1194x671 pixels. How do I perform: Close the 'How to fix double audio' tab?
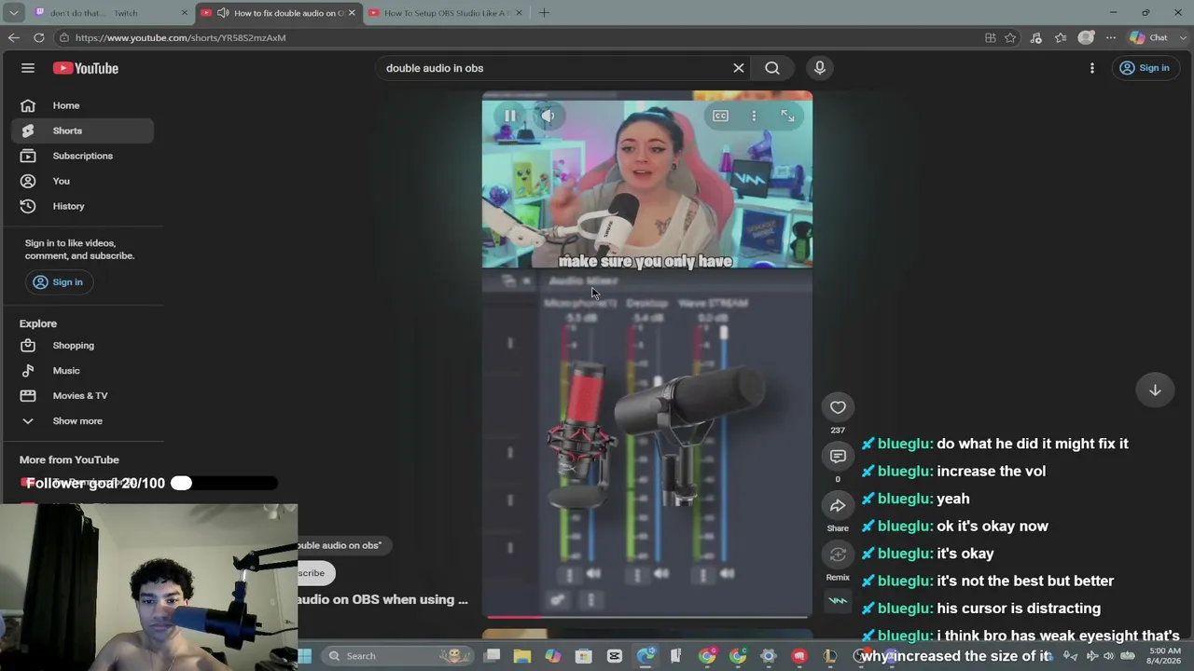pos(352,13)
